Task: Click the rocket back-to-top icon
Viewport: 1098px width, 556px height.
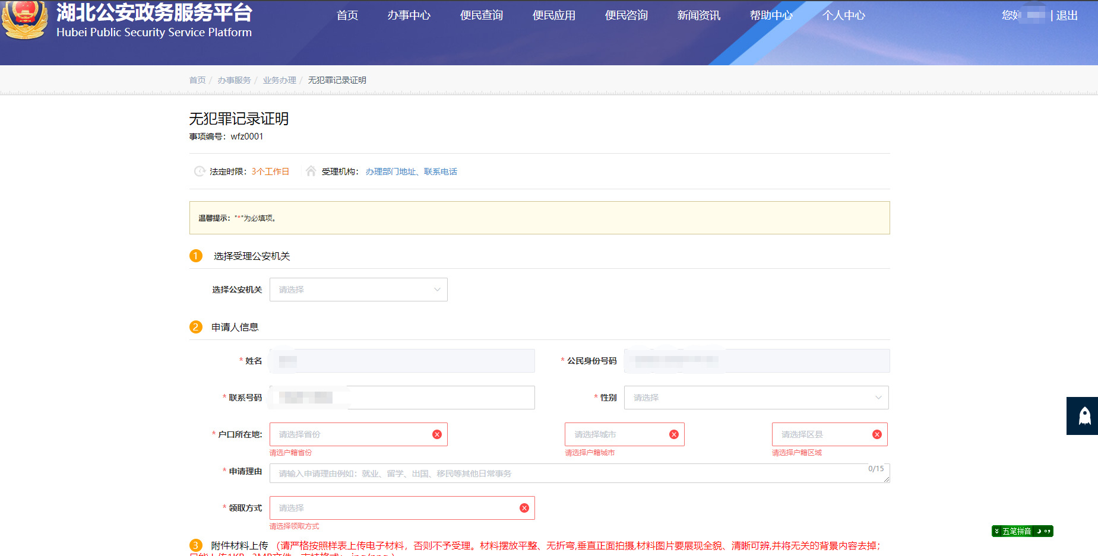Action: [1084, 416]
